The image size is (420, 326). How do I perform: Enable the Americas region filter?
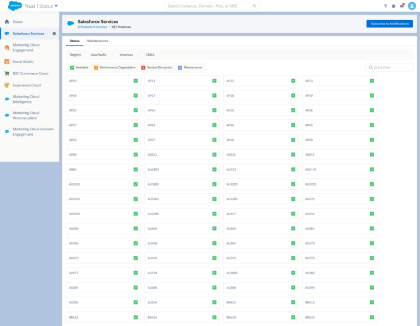click(116, 55)
